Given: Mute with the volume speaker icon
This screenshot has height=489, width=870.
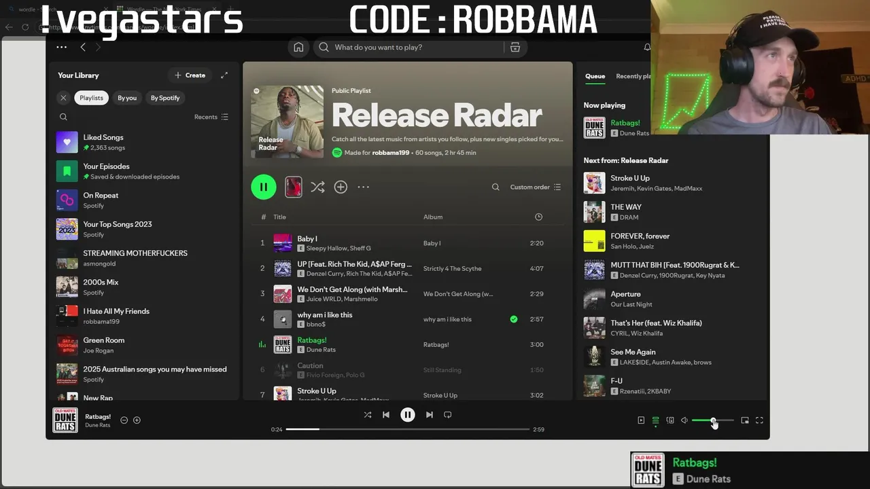Looking at the screenshot, I should pyautogui.click(x=684, y=420).
